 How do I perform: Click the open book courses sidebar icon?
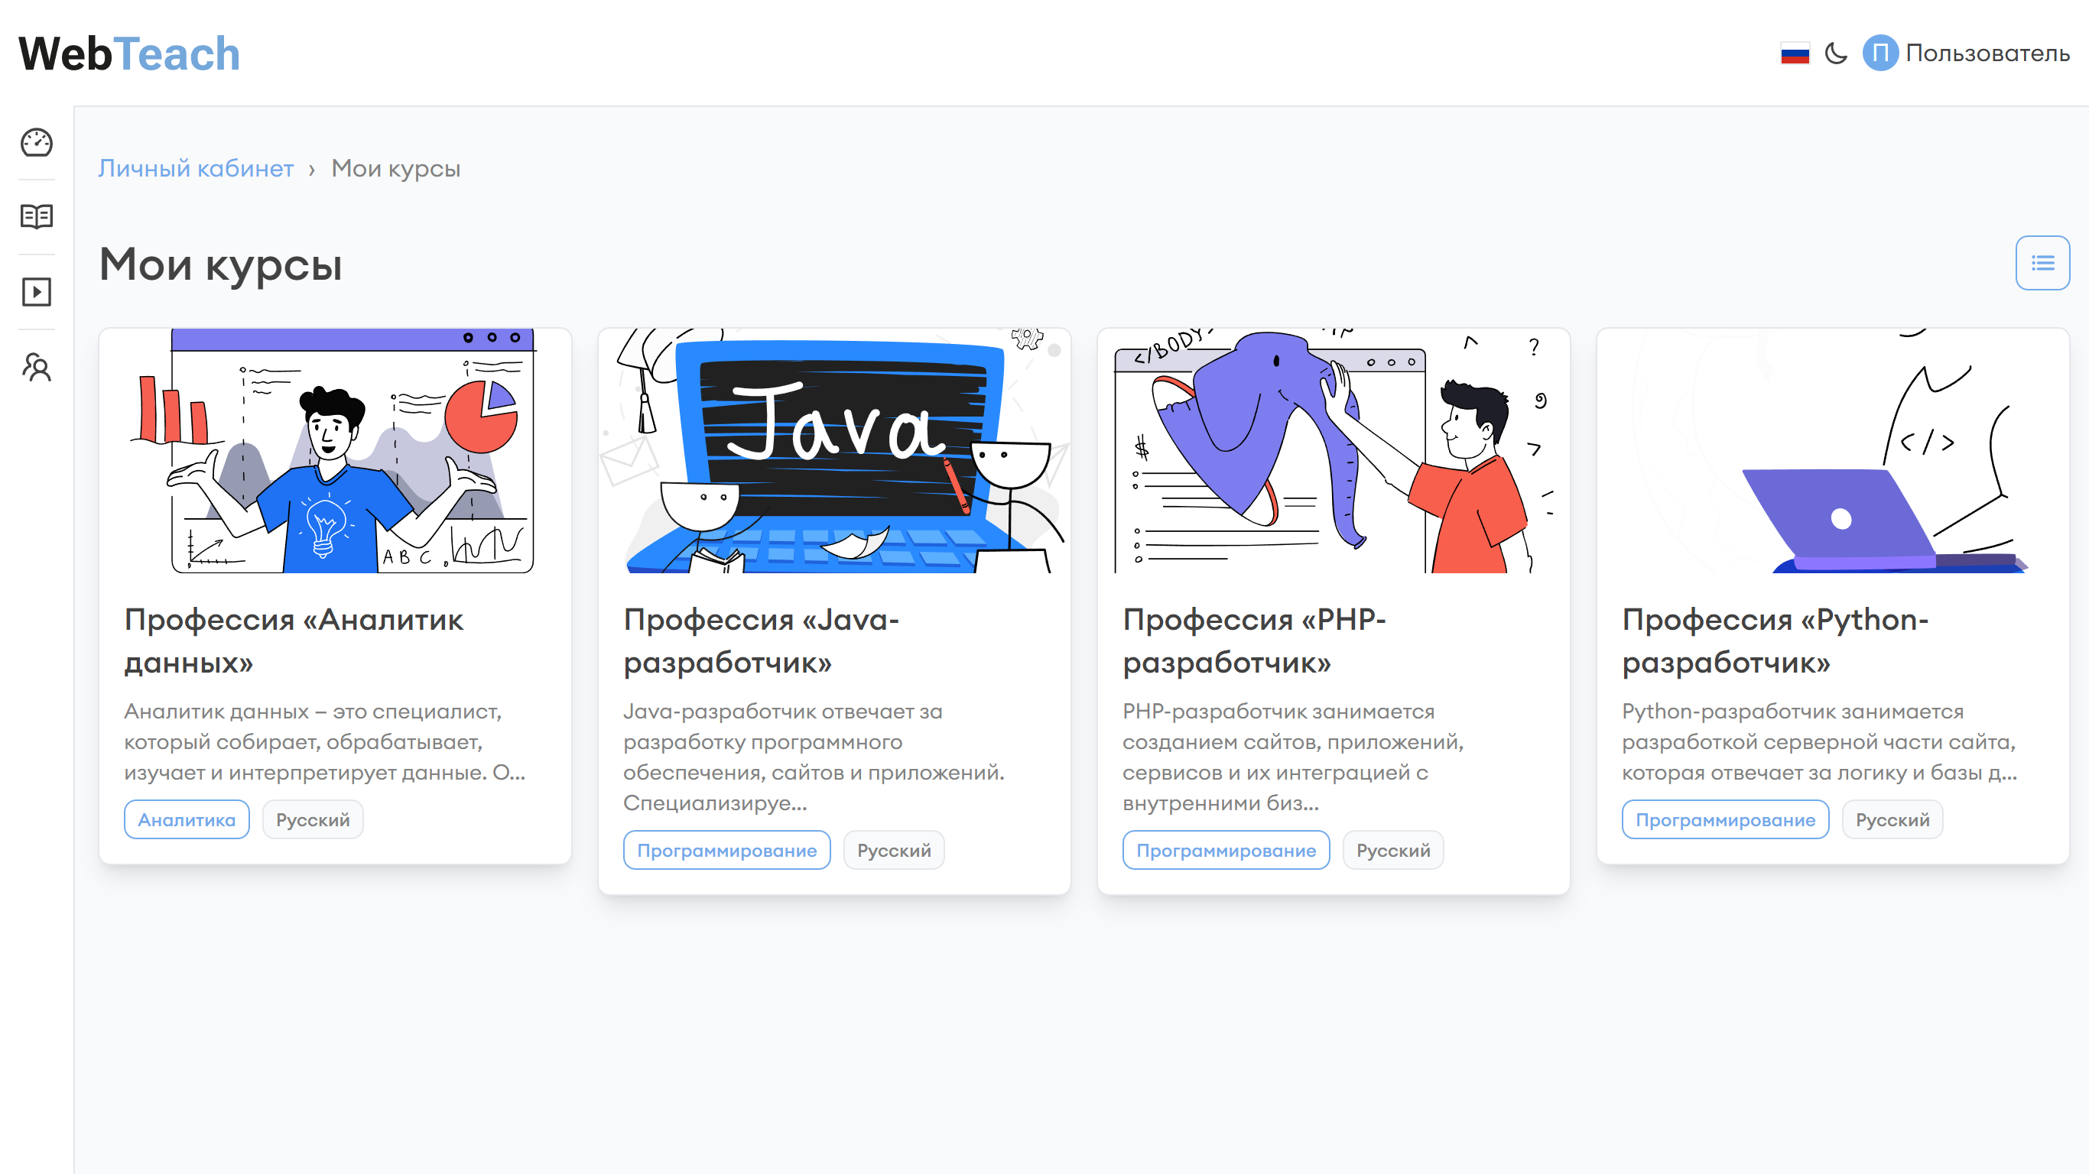point(37,216)
